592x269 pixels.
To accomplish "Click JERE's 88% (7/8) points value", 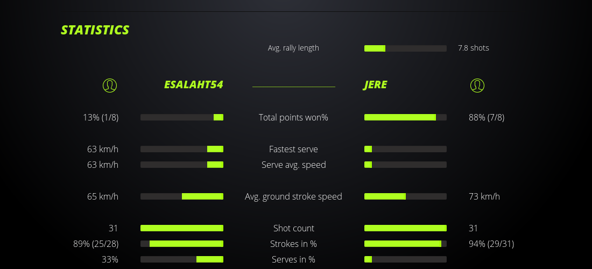I will (487, 117).
